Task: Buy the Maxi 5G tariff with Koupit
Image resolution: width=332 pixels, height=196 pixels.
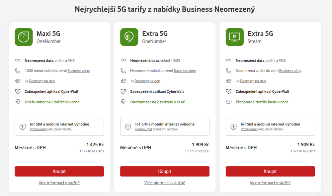Action: 59,171
